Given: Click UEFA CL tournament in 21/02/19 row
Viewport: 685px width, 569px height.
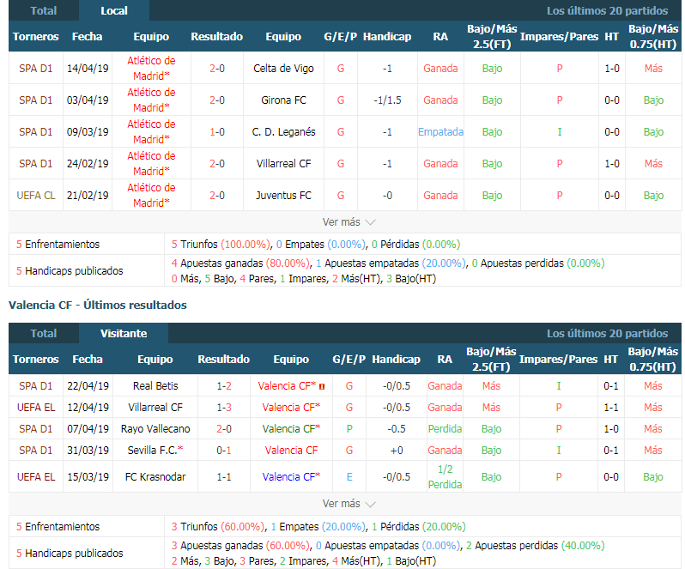Looking at the screenshot, I should pyautogui.click(x=36, y=195).
